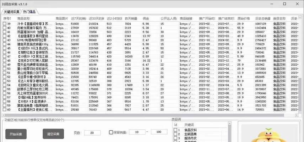Click the 关键词 header in category list
Image resolution: width=304 pixels, height=142 pixels.
coord(189,125)
